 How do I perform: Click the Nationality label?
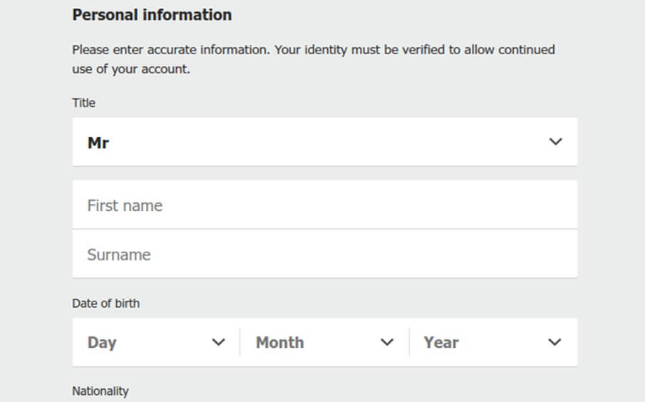100,391
